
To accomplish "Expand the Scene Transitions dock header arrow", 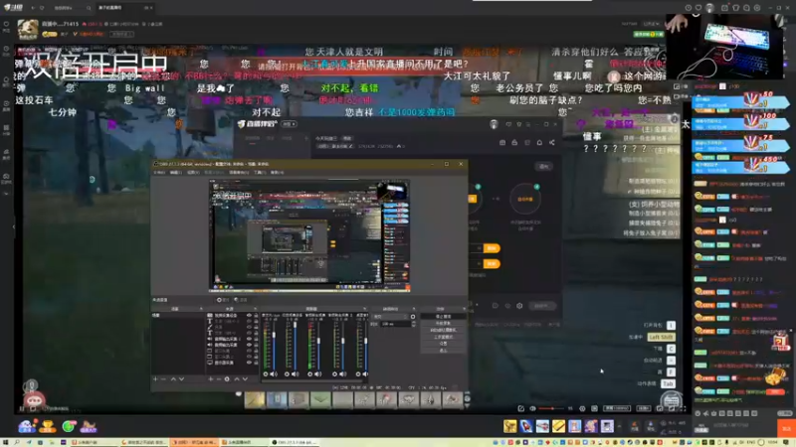I will coord(414,309).
